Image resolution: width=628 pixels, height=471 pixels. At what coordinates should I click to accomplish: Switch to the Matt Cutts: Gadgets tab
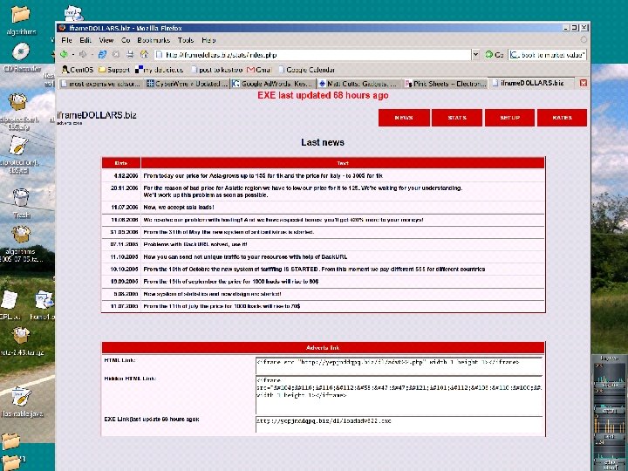click(358, 84)
